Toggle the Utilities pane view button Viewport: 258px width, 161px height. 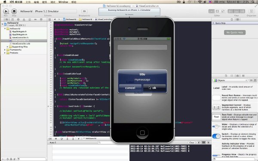pyautogui.click(x=242, y=11)
